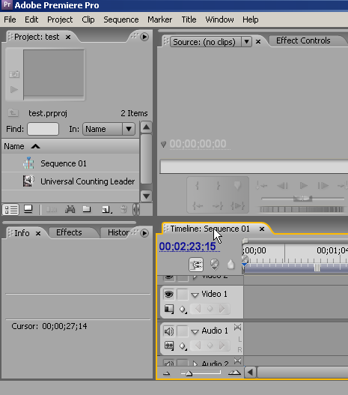Click the Find binoculars icon
348x395 pixels.
click(x=70, y=209)
